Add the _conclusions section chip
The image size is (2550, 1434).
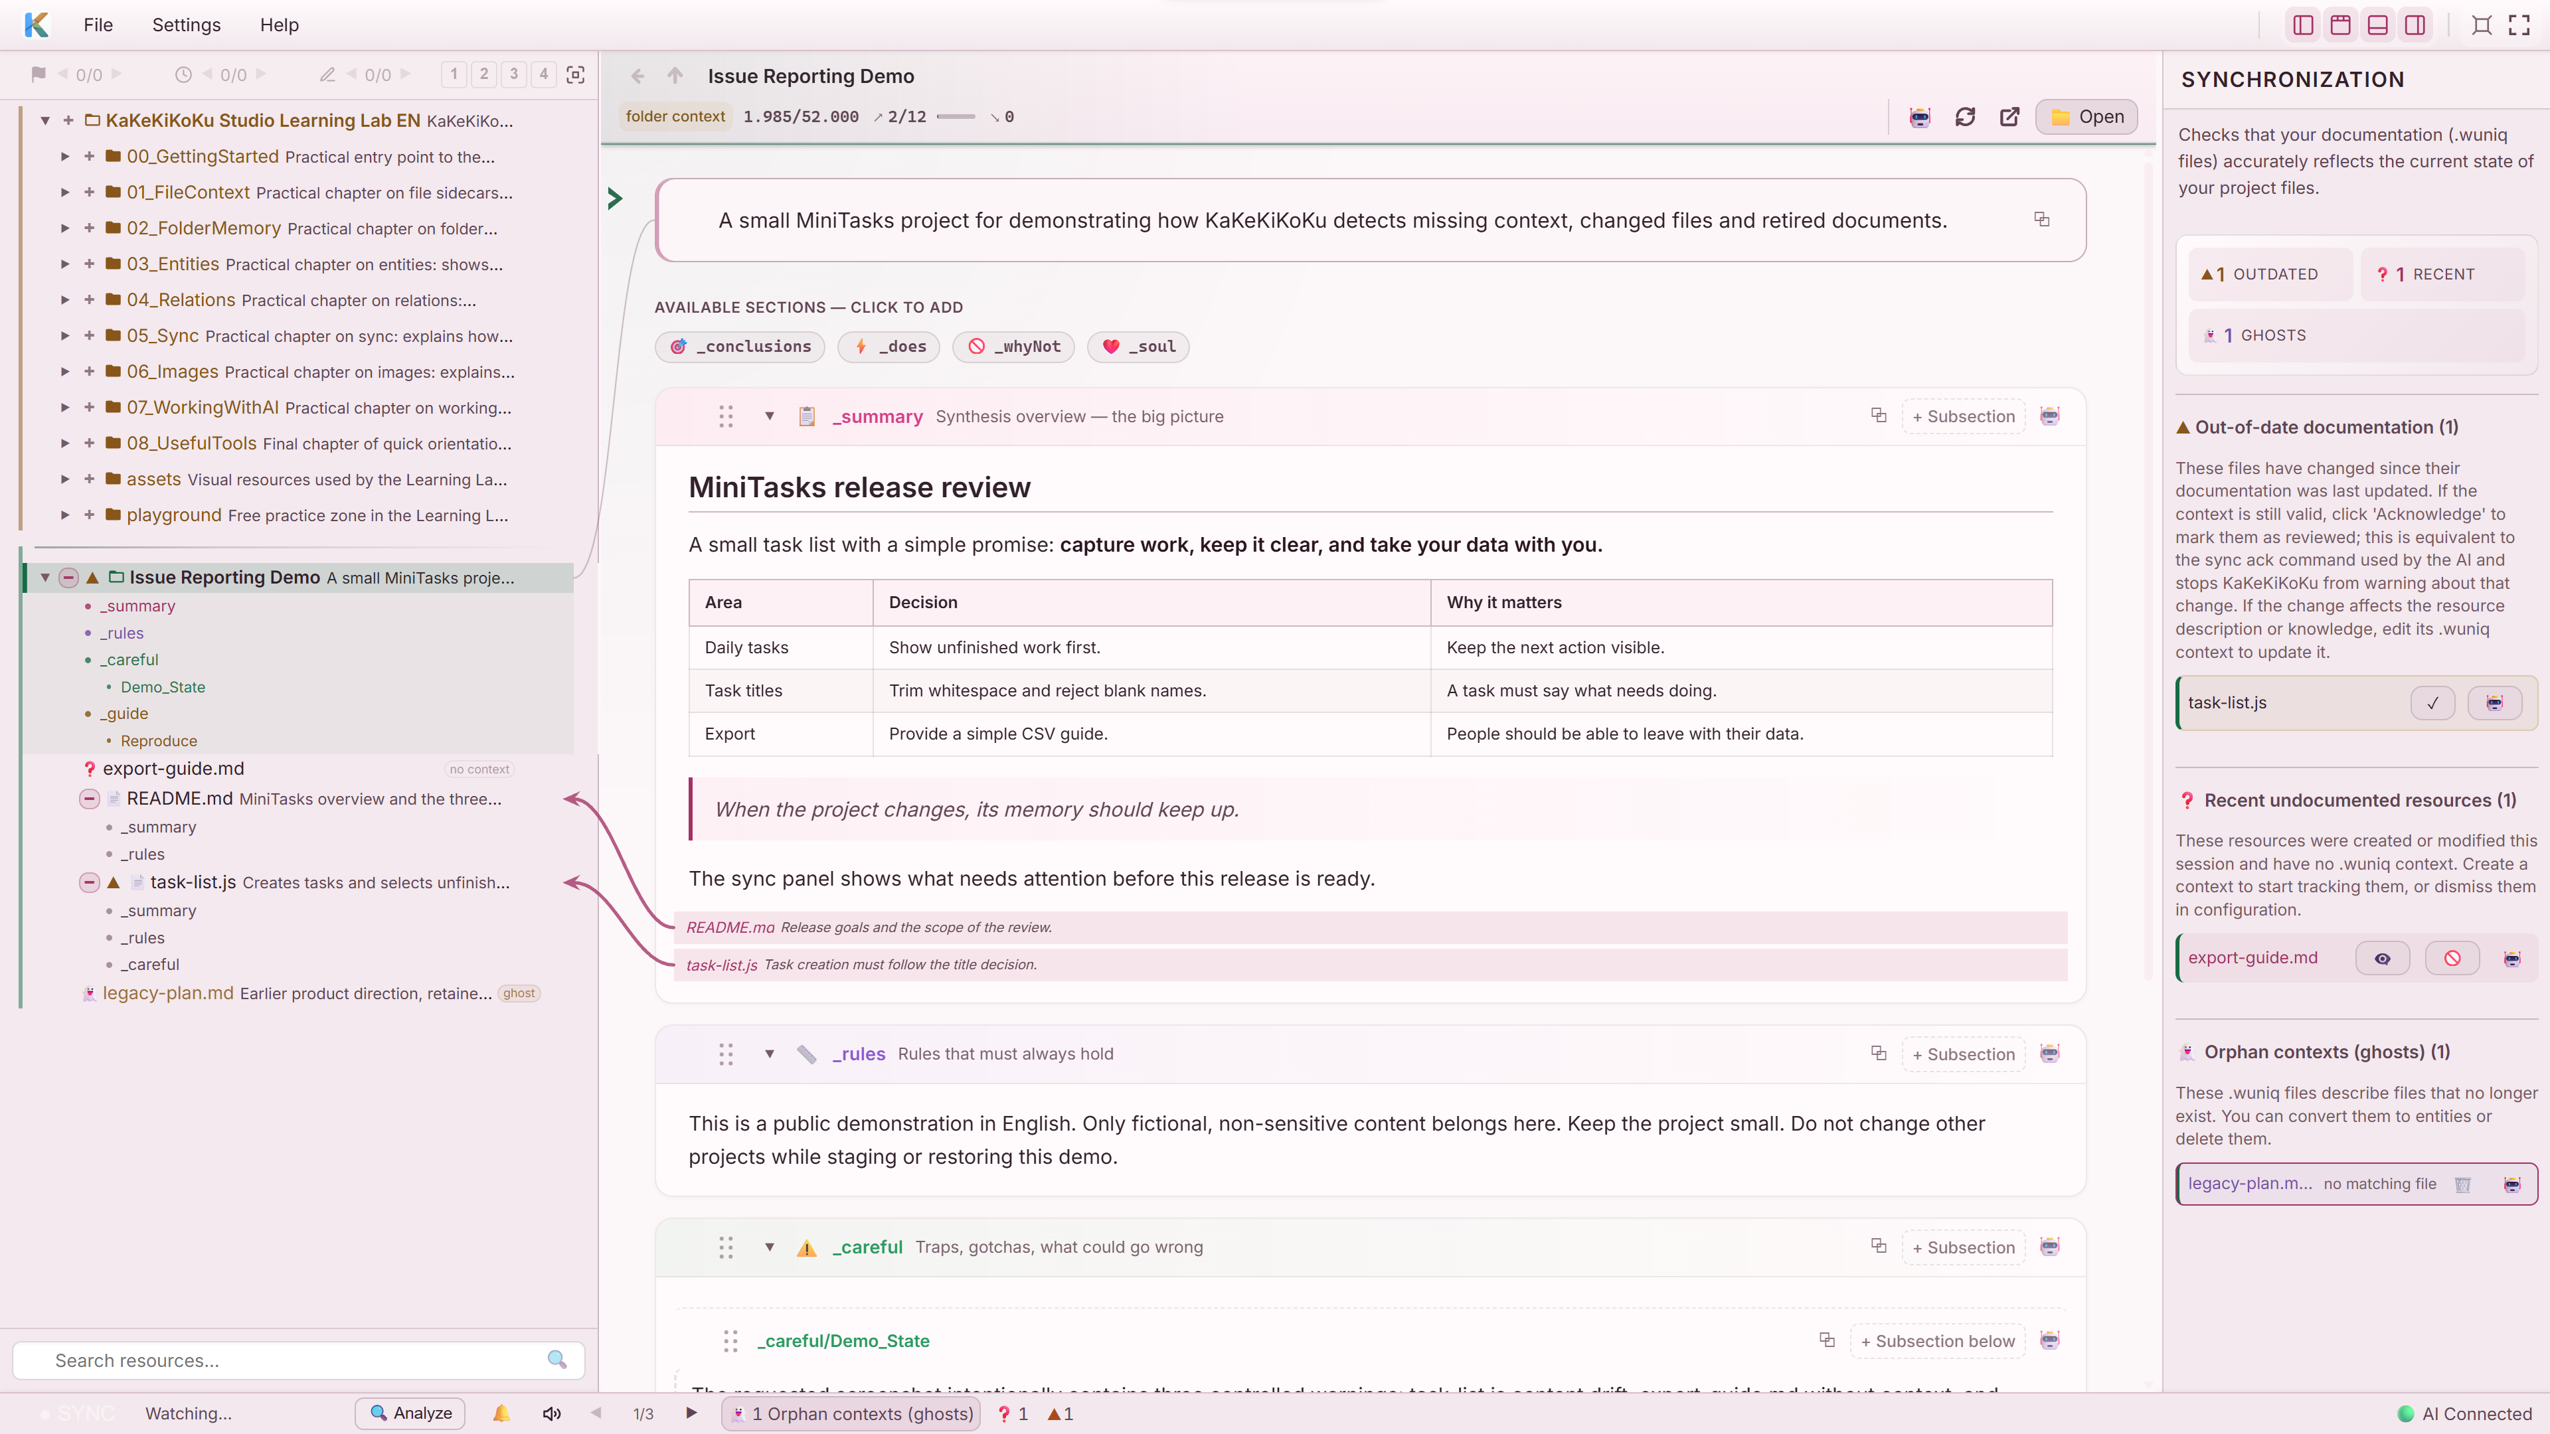pos(740,347)
